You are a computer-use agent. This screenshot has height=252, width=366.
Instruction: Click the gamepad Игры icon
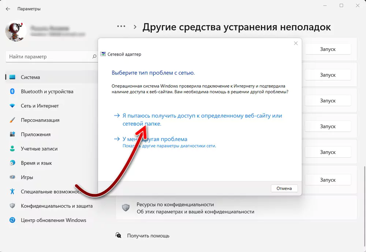click(x=12, y=177)
